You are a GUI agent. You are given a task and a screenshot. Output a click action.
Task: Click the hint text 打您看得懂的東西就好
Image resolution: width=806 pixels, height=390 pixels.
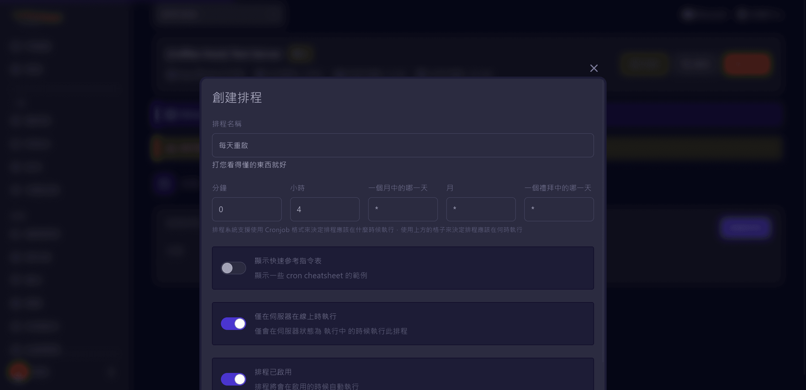(x=249, y=165)
